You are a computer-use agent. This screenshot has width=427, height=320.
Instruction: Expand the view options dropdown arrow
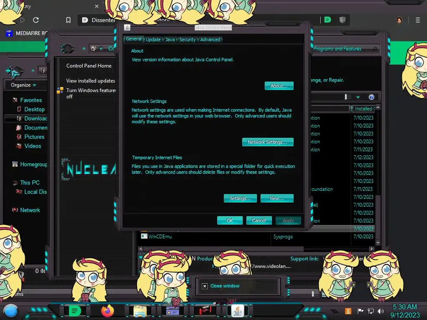(358, 97)
